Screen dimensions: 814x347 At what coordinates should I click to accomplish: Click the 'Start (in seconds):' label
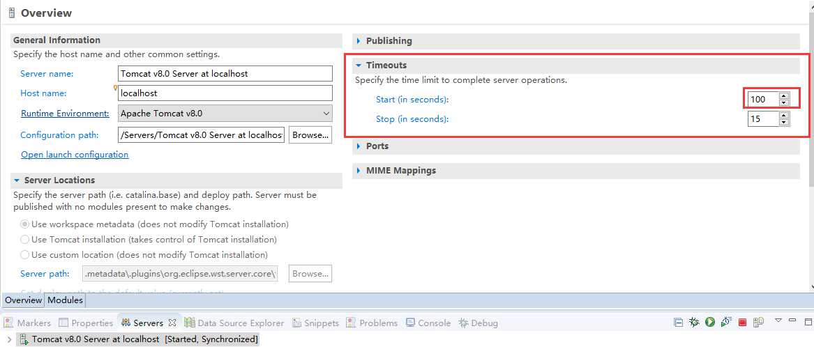[412, 99]
